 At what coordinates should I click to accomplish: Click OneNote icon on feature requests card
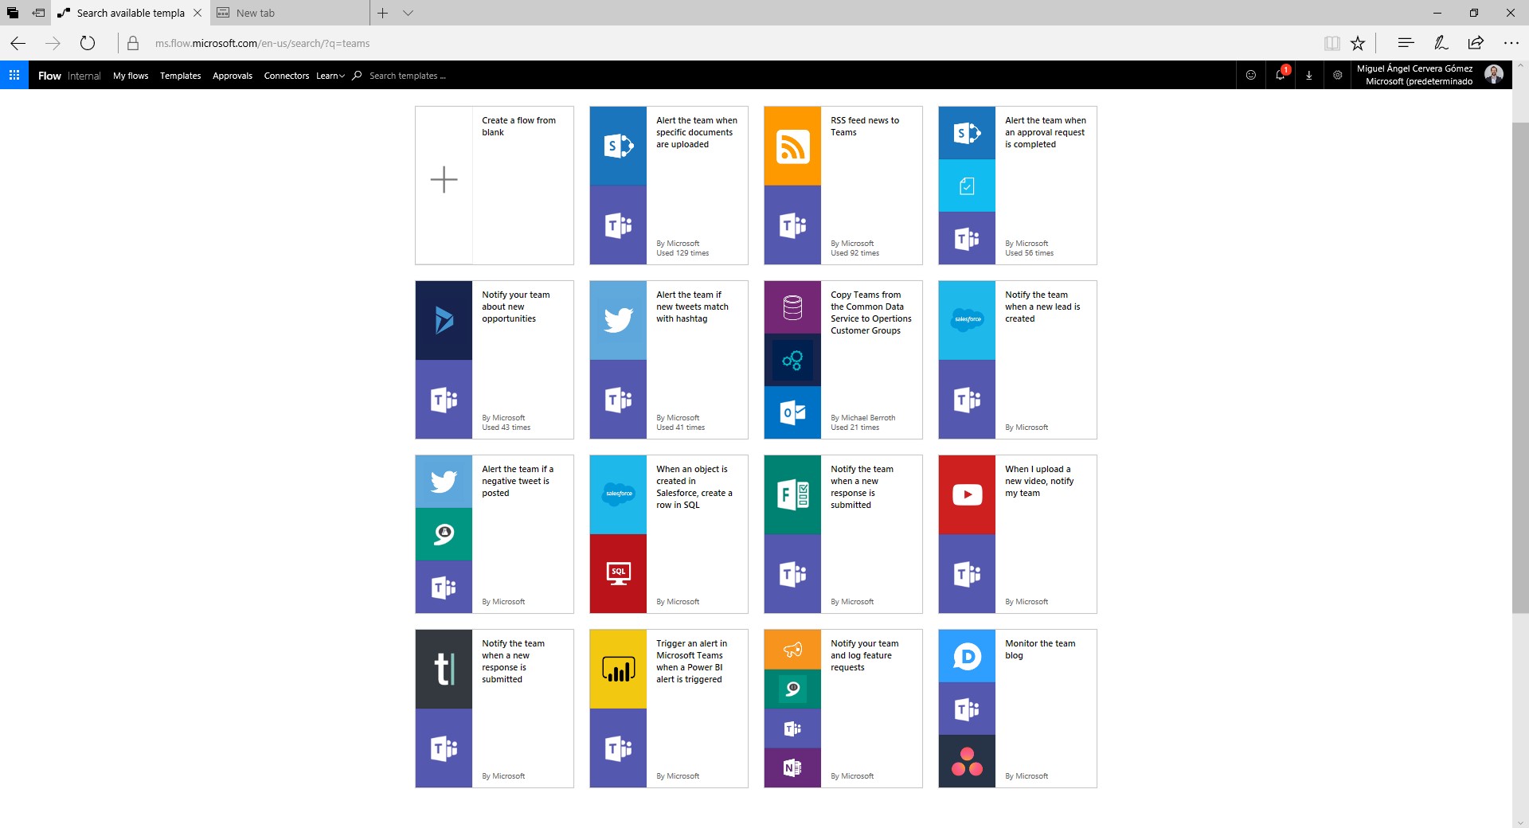792,767
